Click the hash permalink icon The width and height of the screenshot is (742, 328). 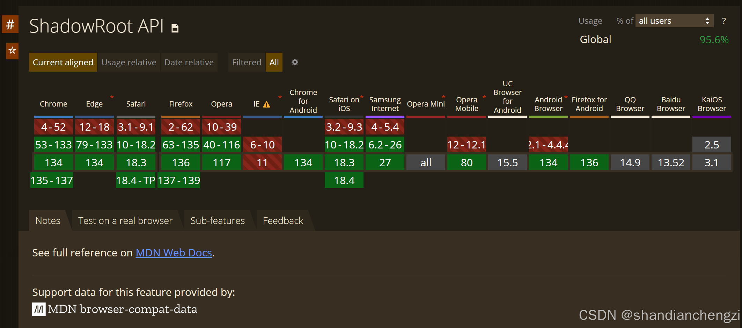click(10, 24)
